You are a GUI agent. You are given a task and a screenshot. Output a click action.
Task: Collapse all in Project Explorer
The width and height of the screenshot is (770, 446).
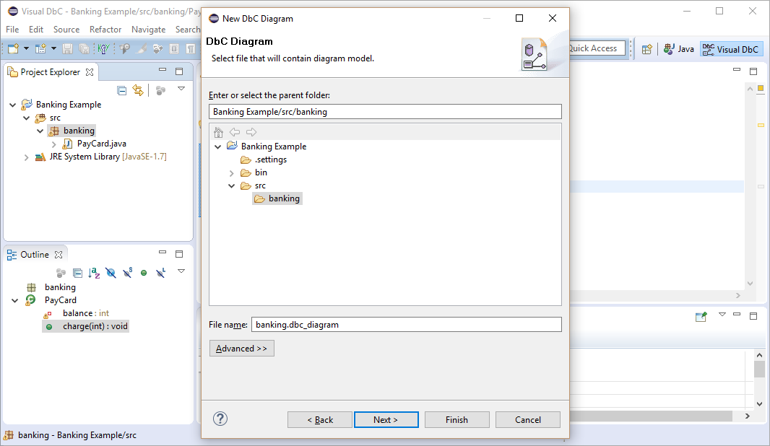point(122,90)
